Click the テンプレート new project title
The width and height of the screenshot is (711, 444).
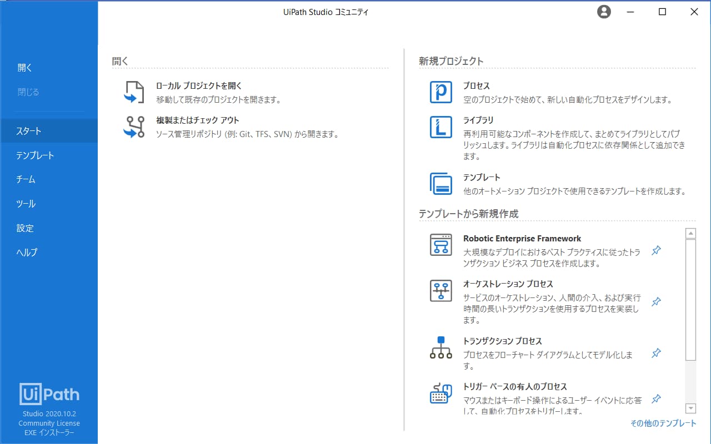point(482,178)
